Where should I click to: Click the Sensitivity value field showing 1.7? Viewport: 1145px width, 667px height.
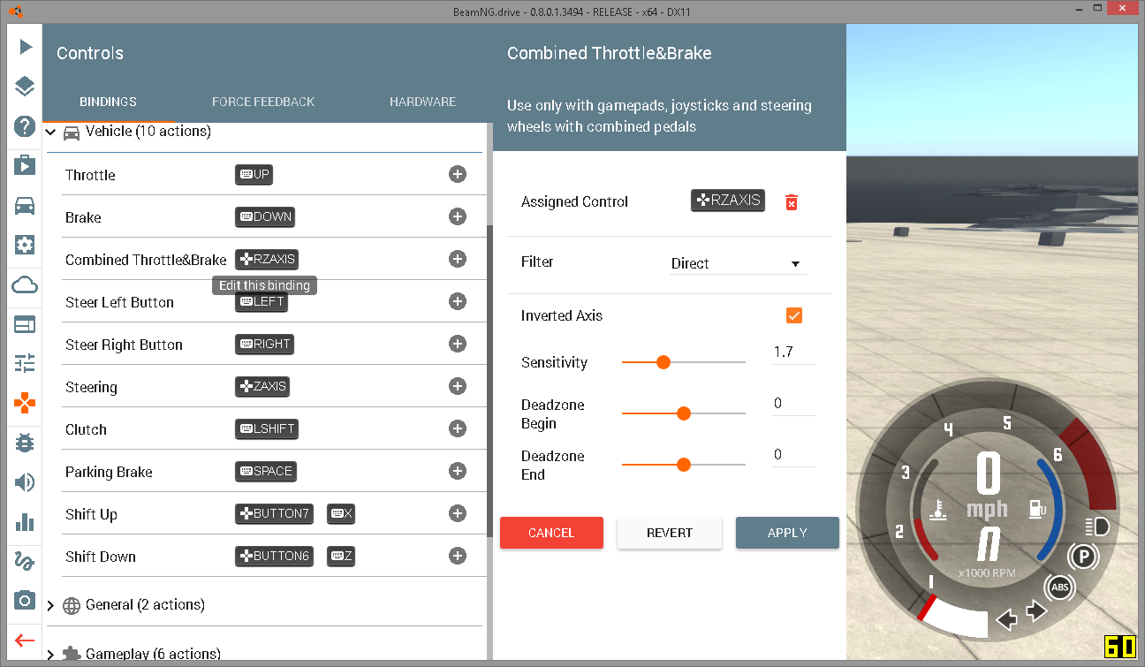(x=793, y=352)
